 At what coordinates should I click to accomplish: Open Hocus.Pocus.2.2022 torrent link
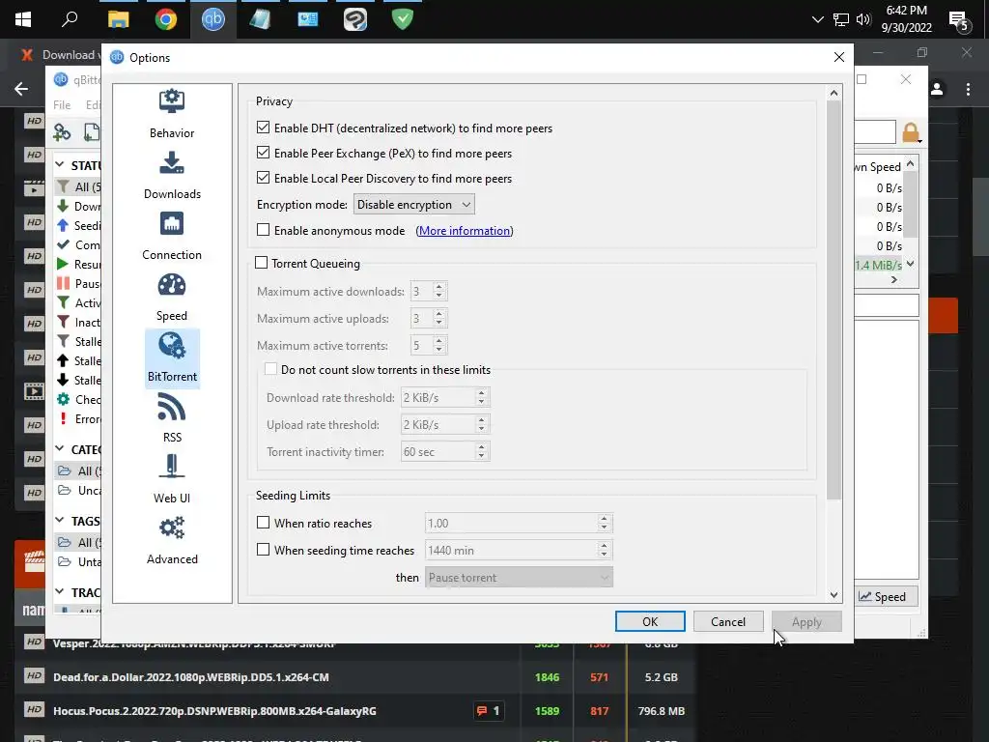pyautogui.click(x=214, y=711)
